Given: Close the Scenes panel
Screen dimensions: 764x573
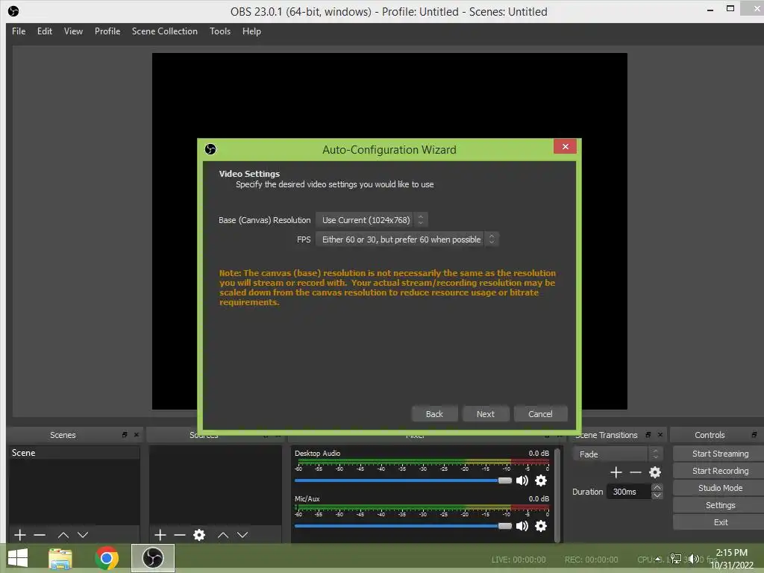Looking at the screenshot, I should (137, 435).
